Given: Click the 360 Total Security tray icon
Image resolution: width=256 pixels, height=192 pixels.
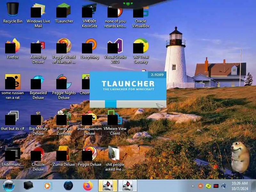Looking at the screenshot, I should [x=208, y=186].
